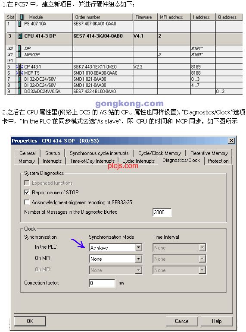Select the slot 7 DI 32xDC24/60V row
246x332 pixels.
(x=124, y=79)
